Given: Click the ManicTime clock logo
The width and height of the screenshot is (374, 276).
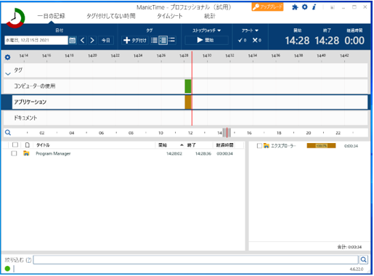Looking at the screenshot, I should click(x=15, y=18).
